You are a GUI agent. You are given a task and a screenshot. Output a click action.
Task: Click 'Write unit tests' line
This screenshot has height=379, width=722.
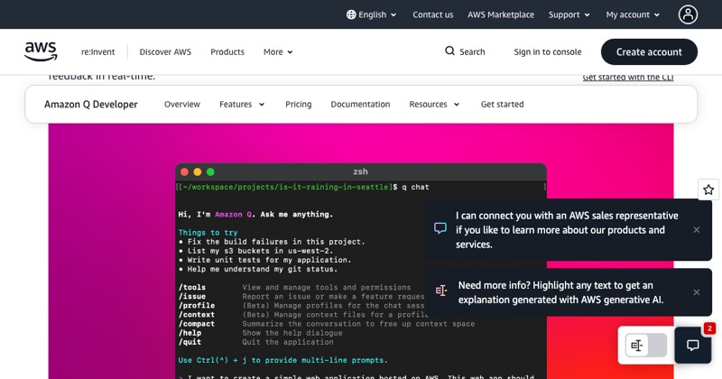[x=264, y=260]
